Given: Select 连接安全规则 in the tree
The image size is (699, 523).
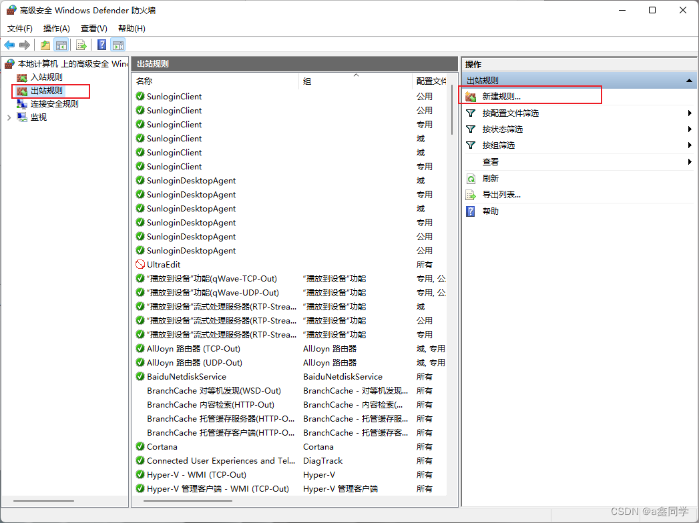Looking at the screenshot, I should tap(54, 104).
